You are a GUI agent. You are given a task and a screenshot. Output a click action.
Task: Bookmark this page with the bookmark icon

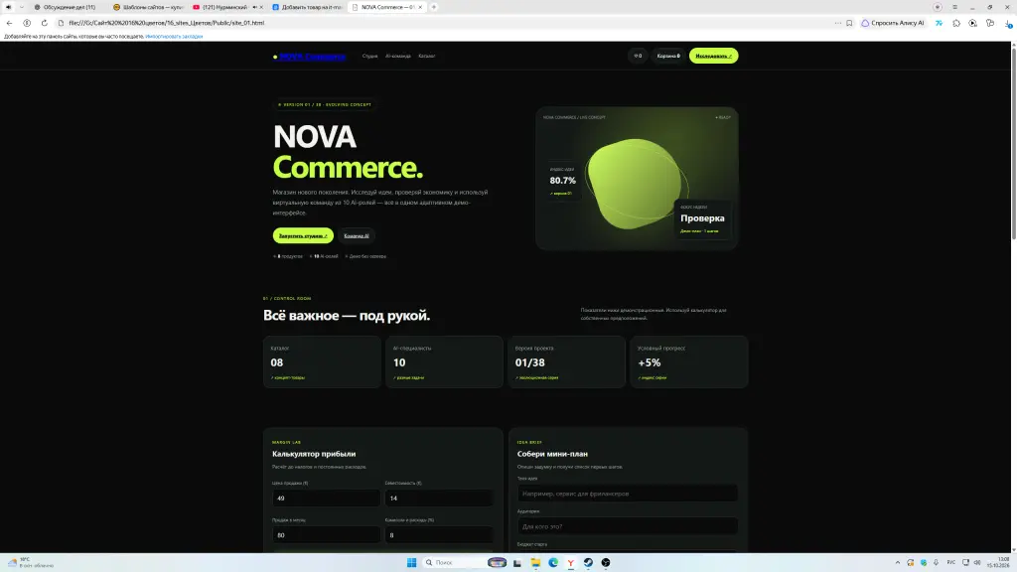(x=849, y=23)
